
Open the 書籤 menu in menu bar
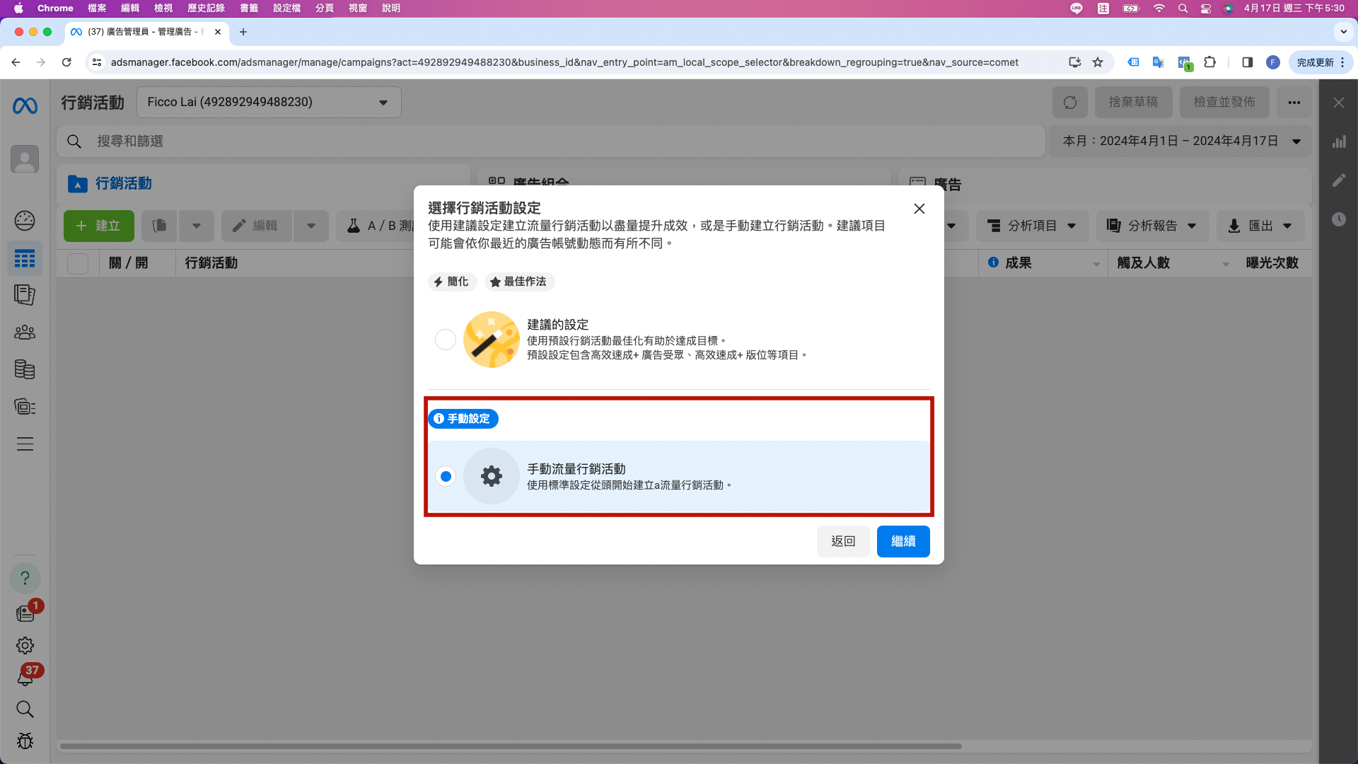point(249,8)
